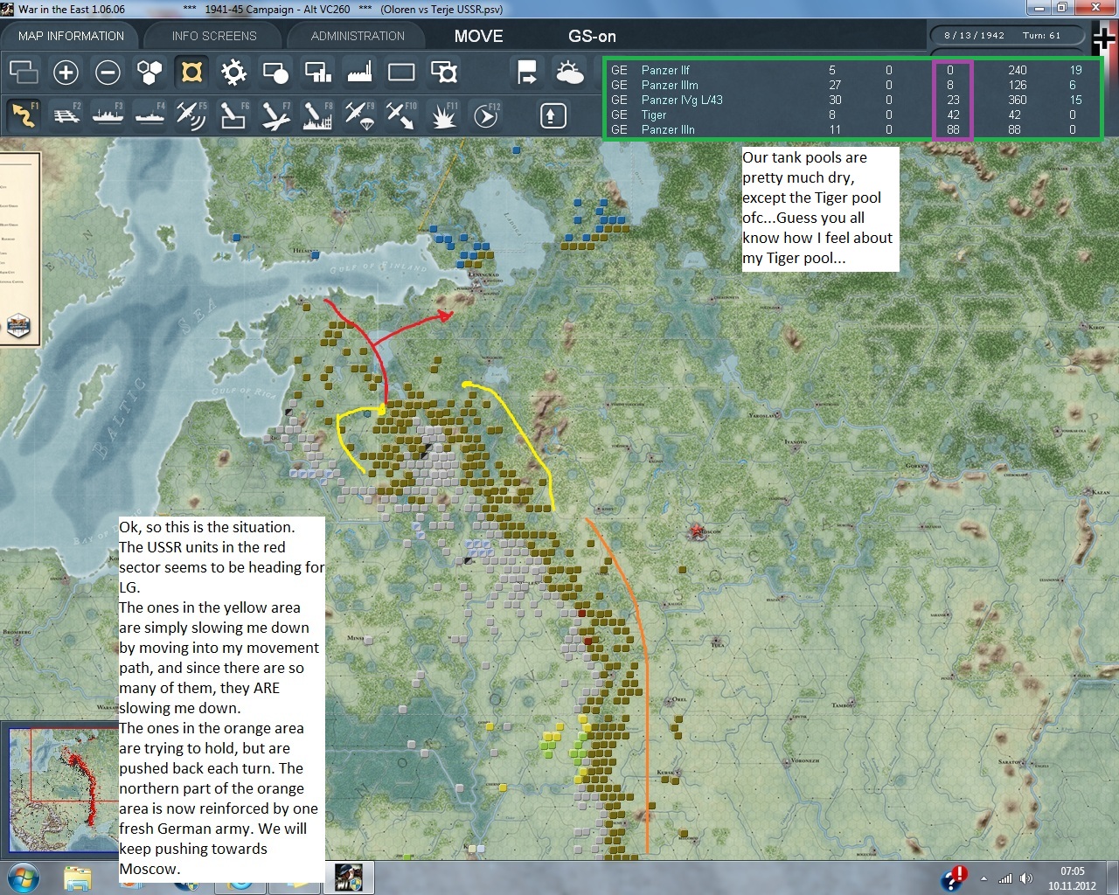The width and height of the screenshot is (1119, 895).
Task: Toggle the rectangle-with-bars toolbar button
Action: click(x=317, y=72)
